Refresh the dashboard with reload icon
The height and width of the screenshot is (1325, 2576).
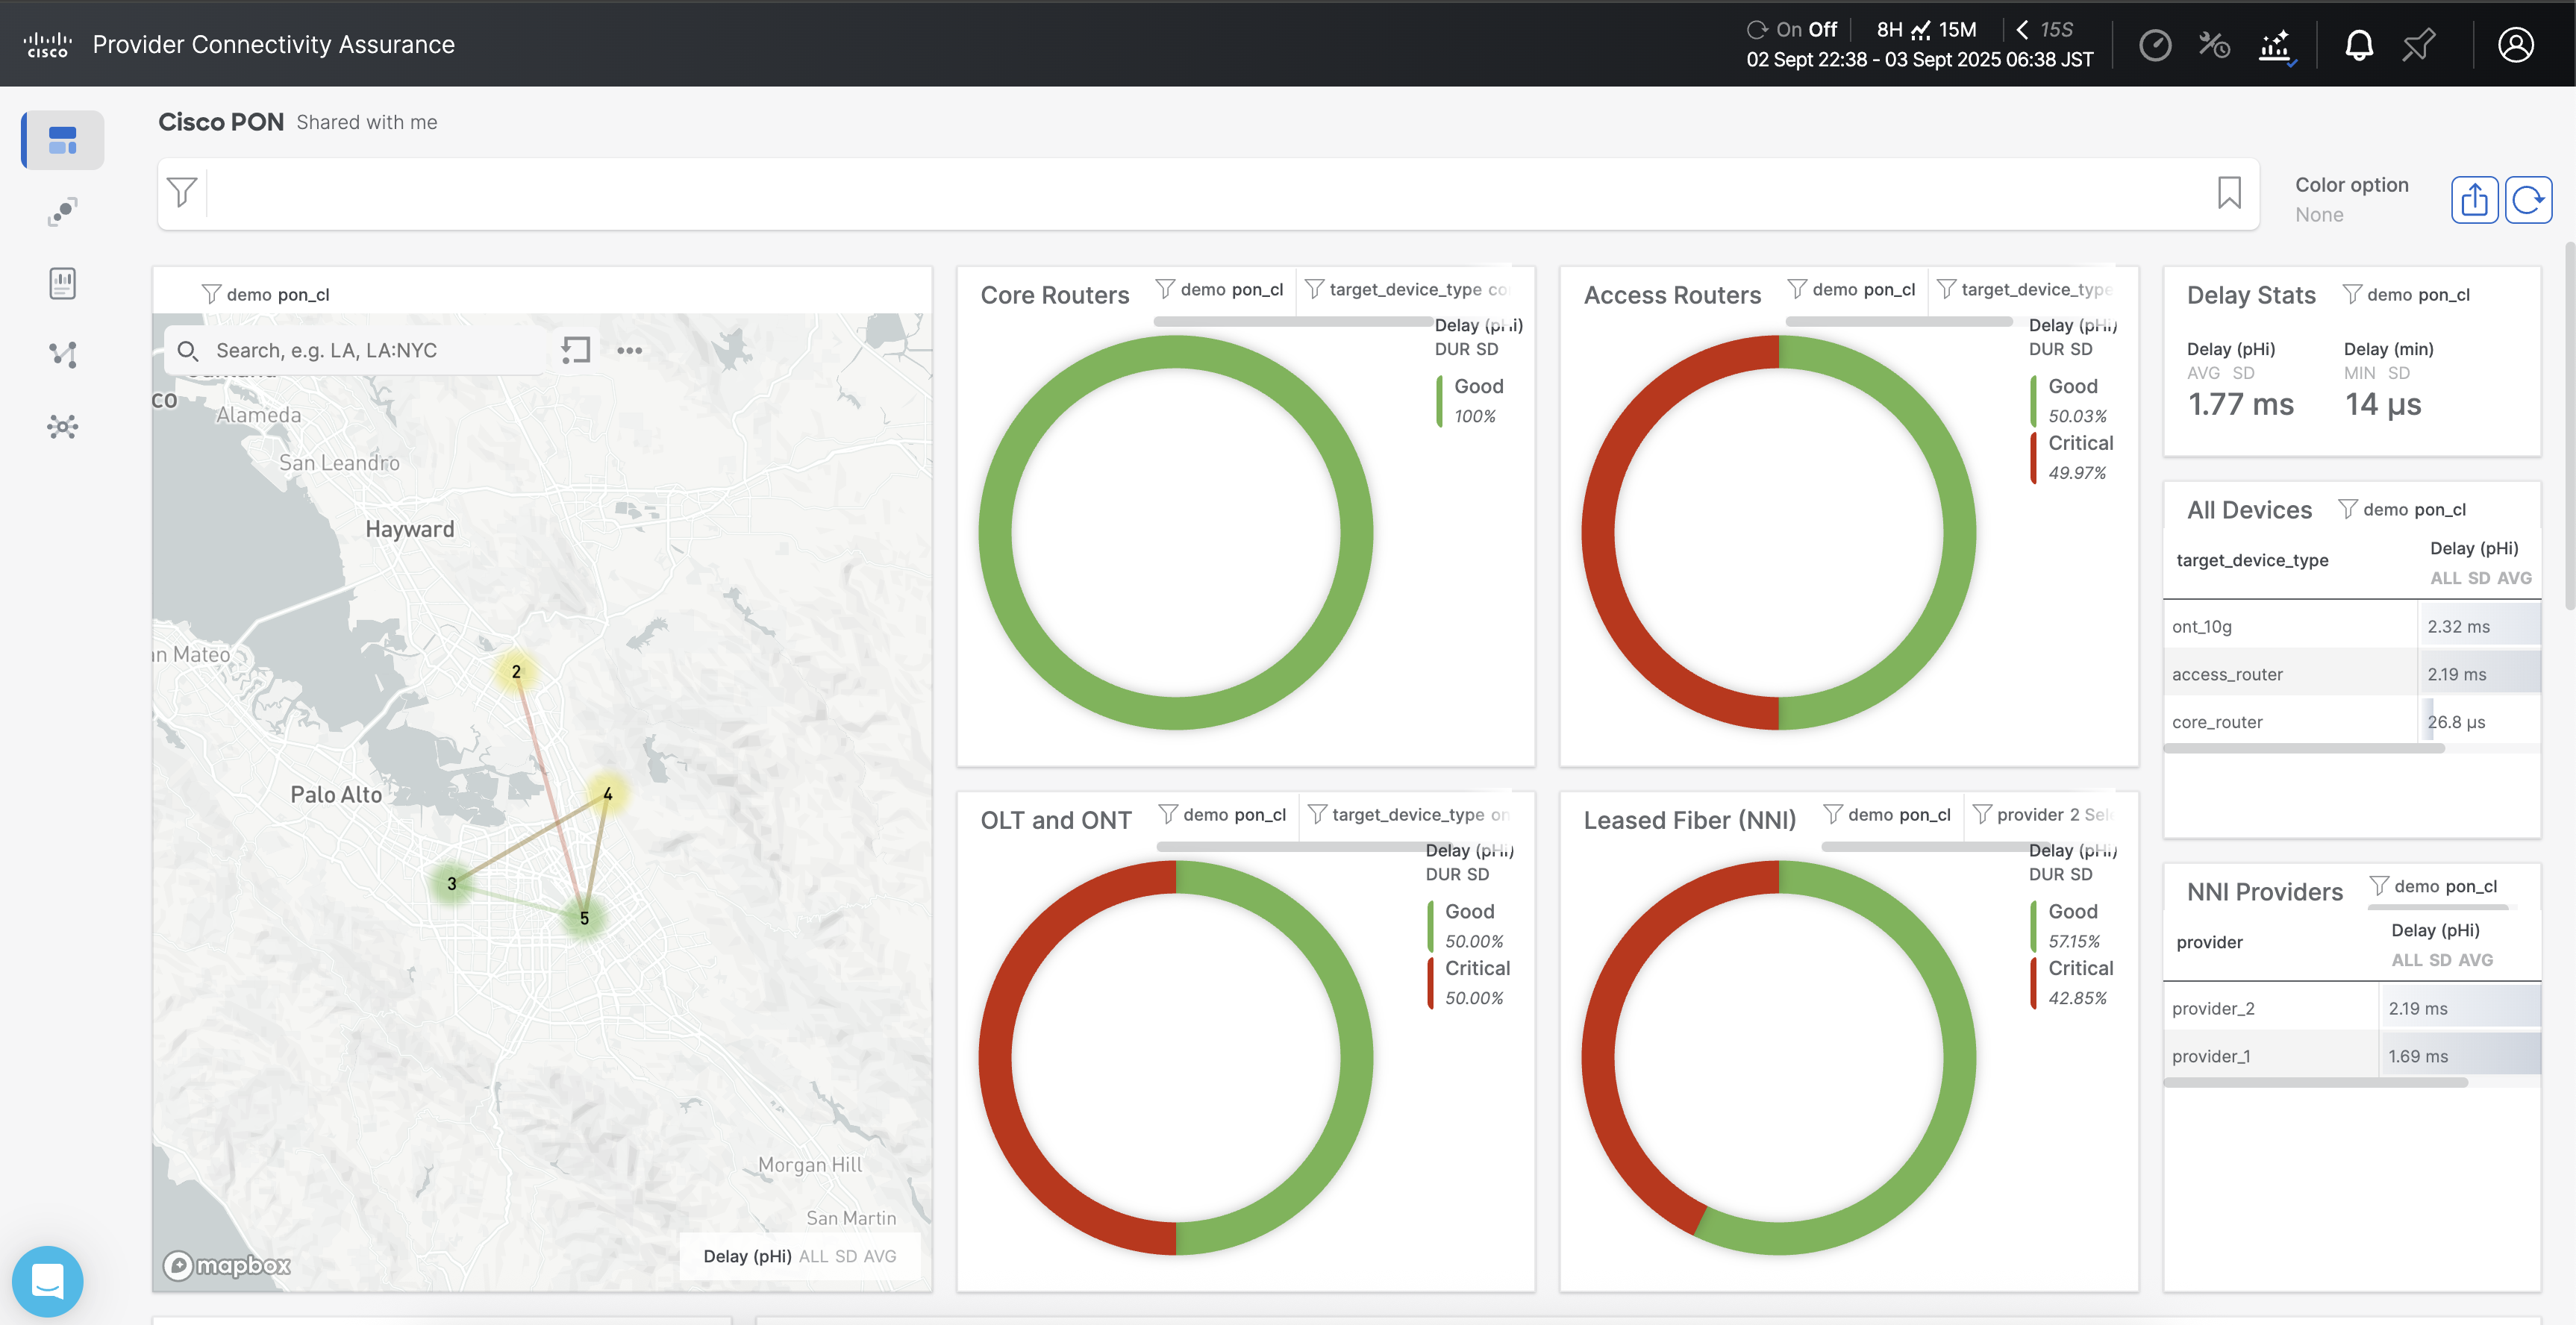[x=2528, y=200]
